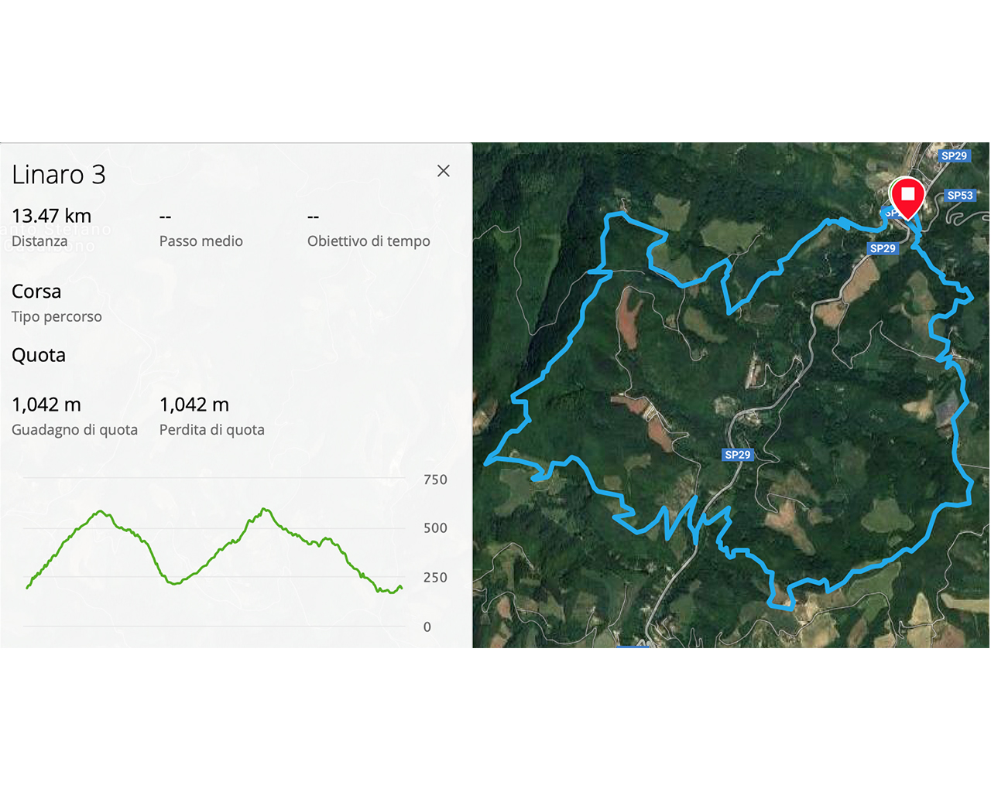991x792 pixels.
Task: Click the blue route's southernmost loop
Action: click(782, 597)
